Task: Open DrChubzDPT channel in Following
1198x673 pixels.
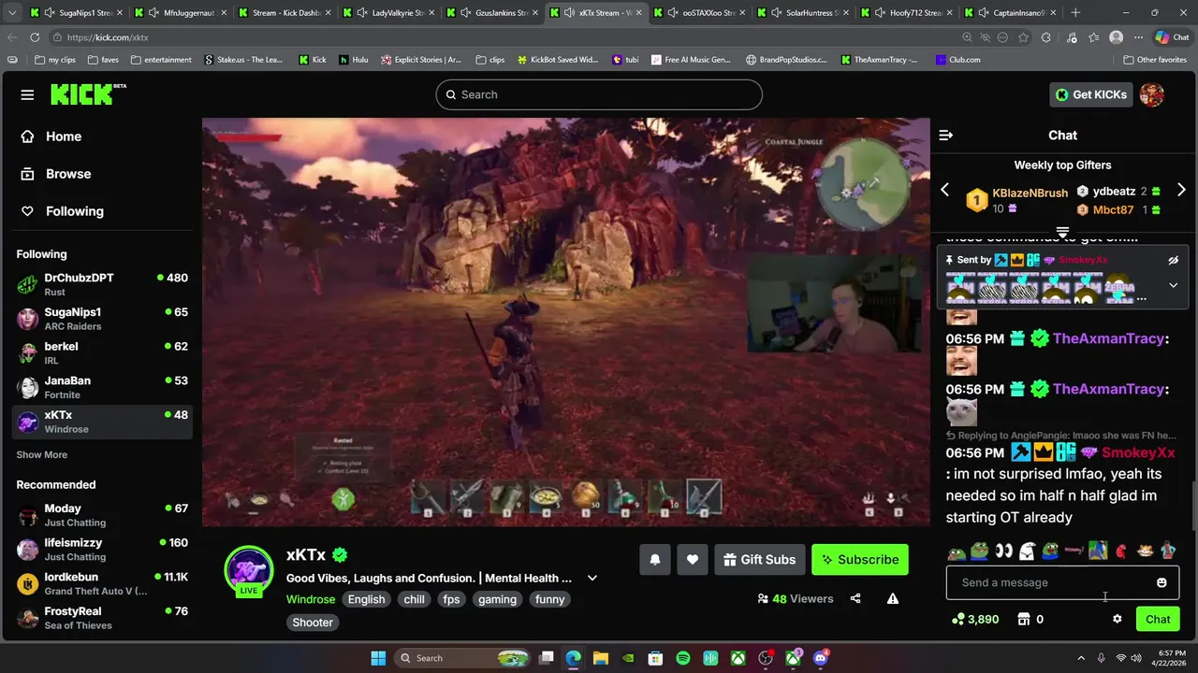Action: coord(103,284)
